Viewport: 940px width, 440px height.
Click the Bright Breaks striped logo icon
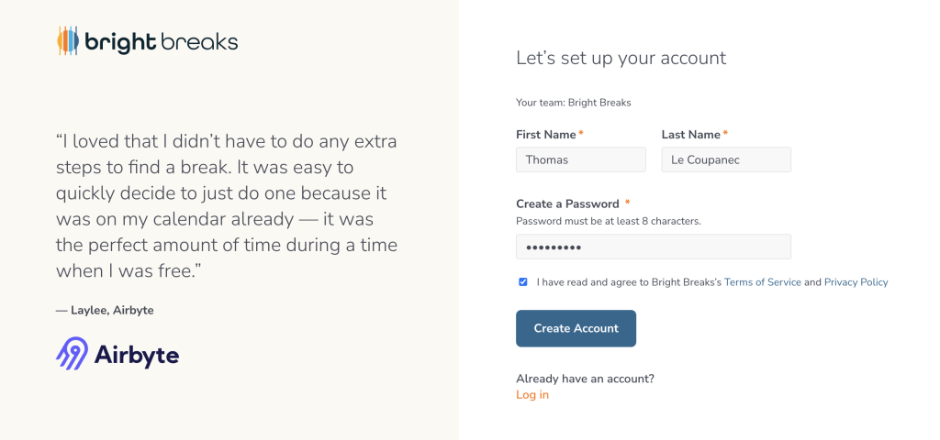[x=68, y=41]
